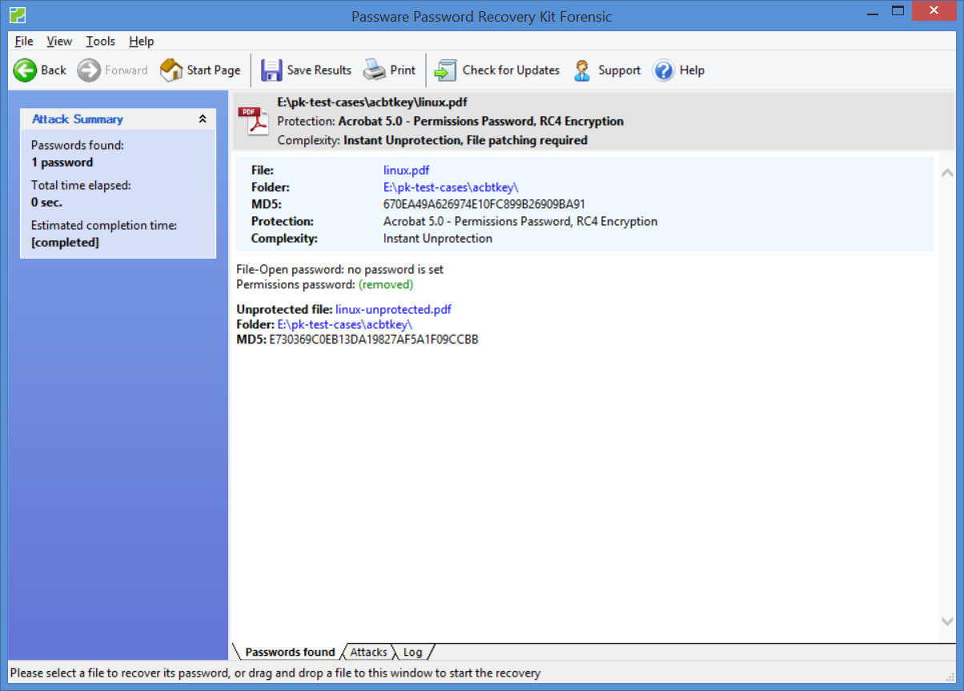
Task: Open the File menu
Action: (23, 42)
